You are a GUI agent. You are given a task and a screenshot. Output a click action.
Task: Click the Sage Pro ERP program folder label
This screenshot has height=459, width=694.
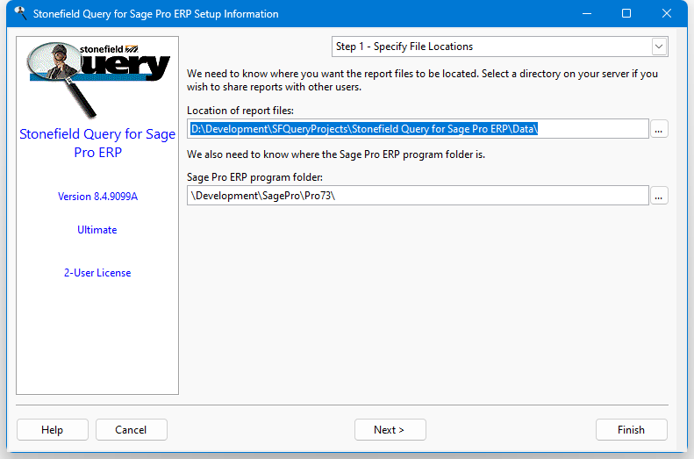[x=254, y=177]
